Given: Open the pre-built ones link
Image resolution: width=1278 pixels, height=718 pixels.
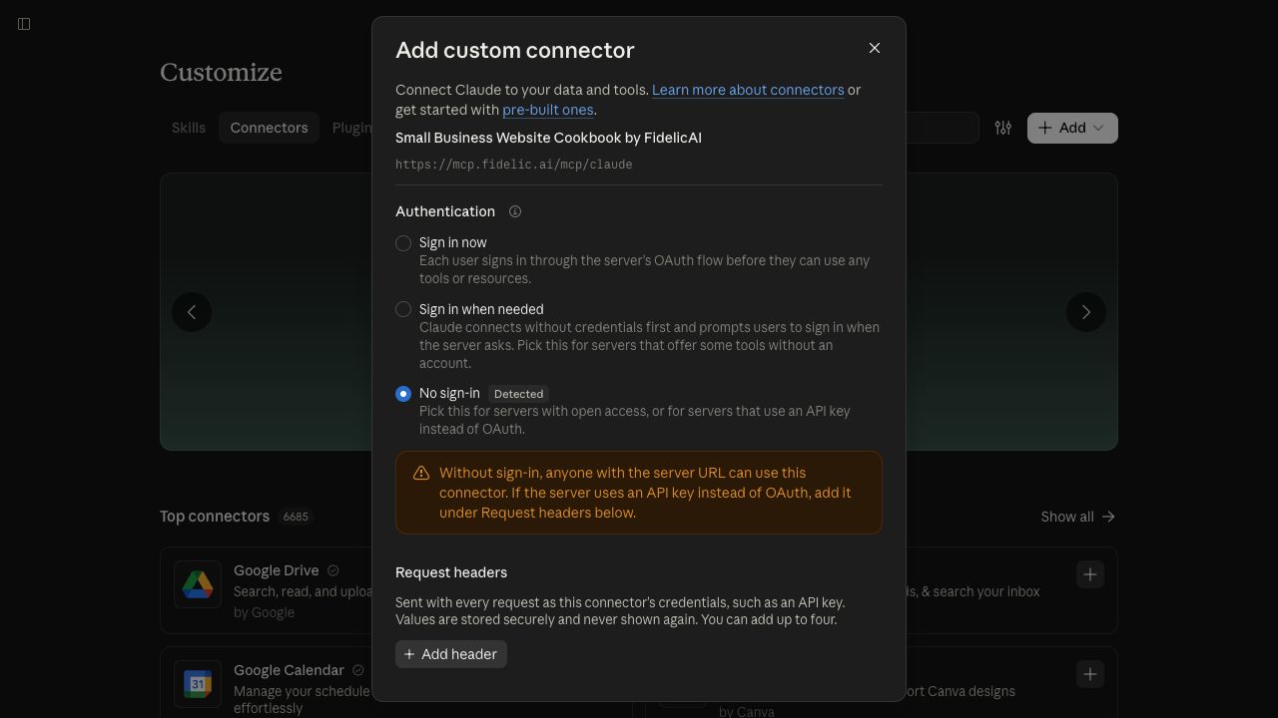Looking at the screenshot, I should pos(548,110).
